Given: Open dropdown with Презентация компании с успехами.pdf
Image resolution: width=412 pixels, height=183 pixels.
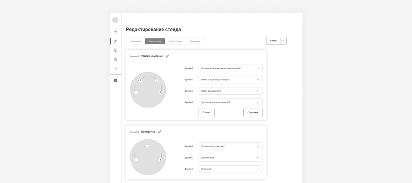Looking at the screenshot, I should coord(230,68).
